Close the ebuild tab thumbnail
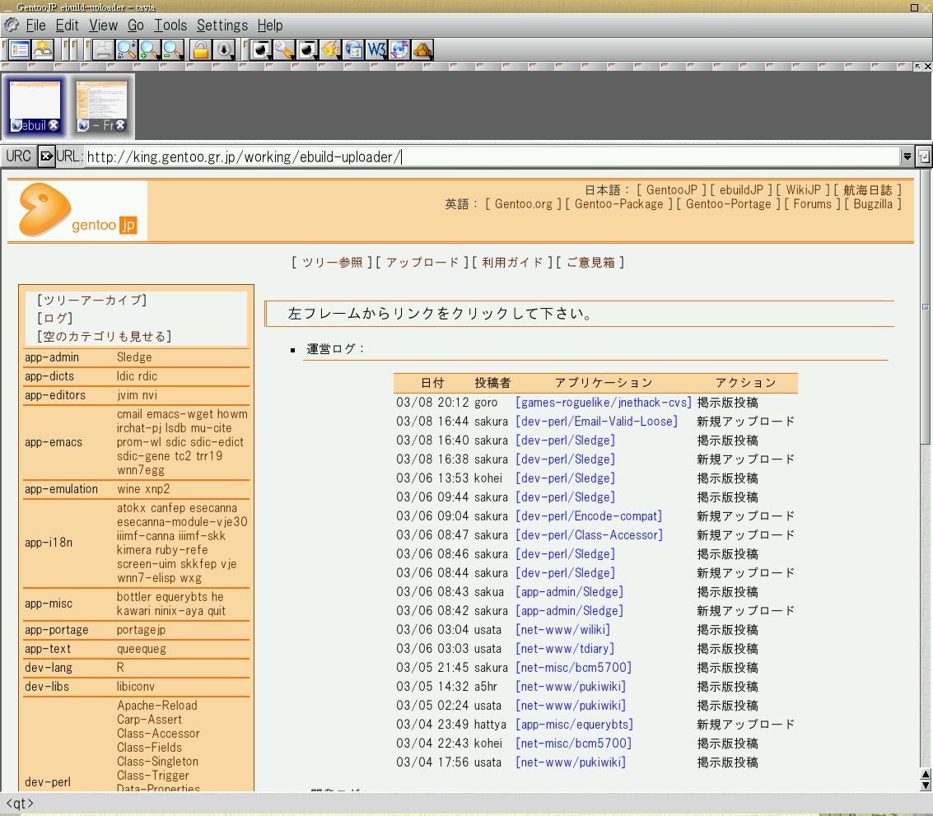The width and height of the screenshot is (933, 816). [x=54, y=125]
